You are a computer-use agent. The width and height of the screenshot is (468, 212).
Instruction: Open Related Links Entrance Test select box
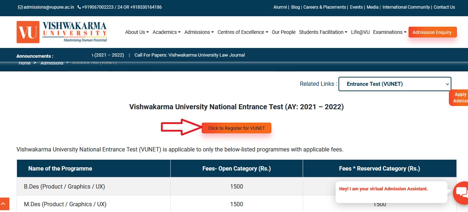(x=395, y=84)
